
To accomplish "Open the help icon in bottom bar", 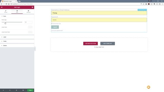I will [x=16, y=90].
